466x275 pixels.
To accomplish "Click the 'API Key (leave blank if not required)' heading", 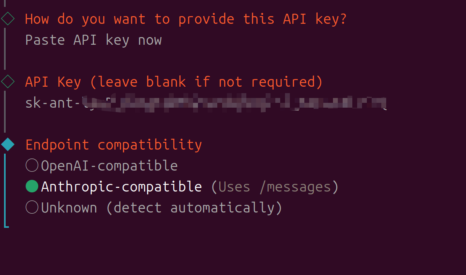I will [x=173, y=81].
